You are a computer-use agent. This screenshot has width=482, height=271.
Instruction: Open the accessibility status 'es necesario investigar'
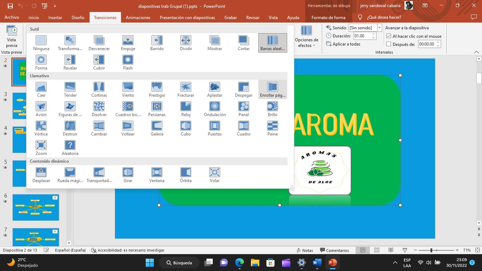pyautogui.click(x=128, y=250)
